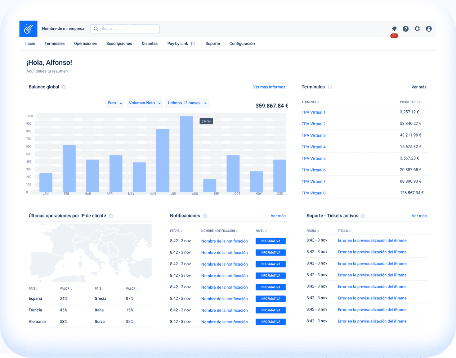
Task: Click Grecia country row
Action: 122,299
